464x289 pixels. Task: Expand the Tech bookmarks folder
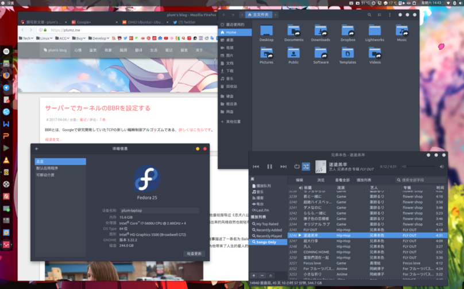pos(26,38)
